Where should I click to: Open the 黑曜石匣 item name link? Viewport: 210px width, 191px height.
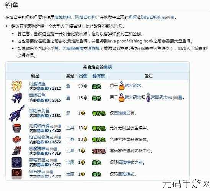coord(37,160)
